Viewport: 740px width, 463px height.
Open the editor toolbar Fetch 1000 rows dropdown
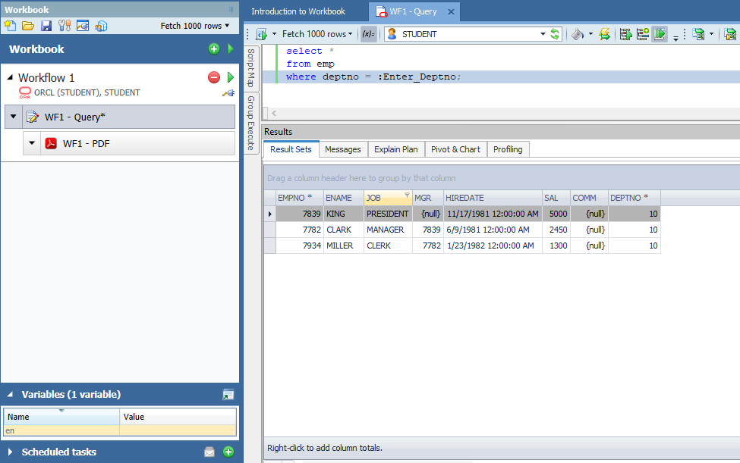coord(317,34)
